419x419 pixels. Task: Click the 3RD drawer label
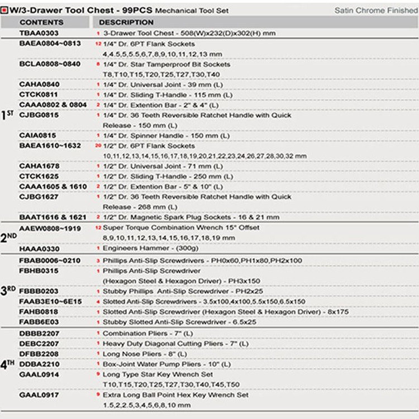pos(9,291)
